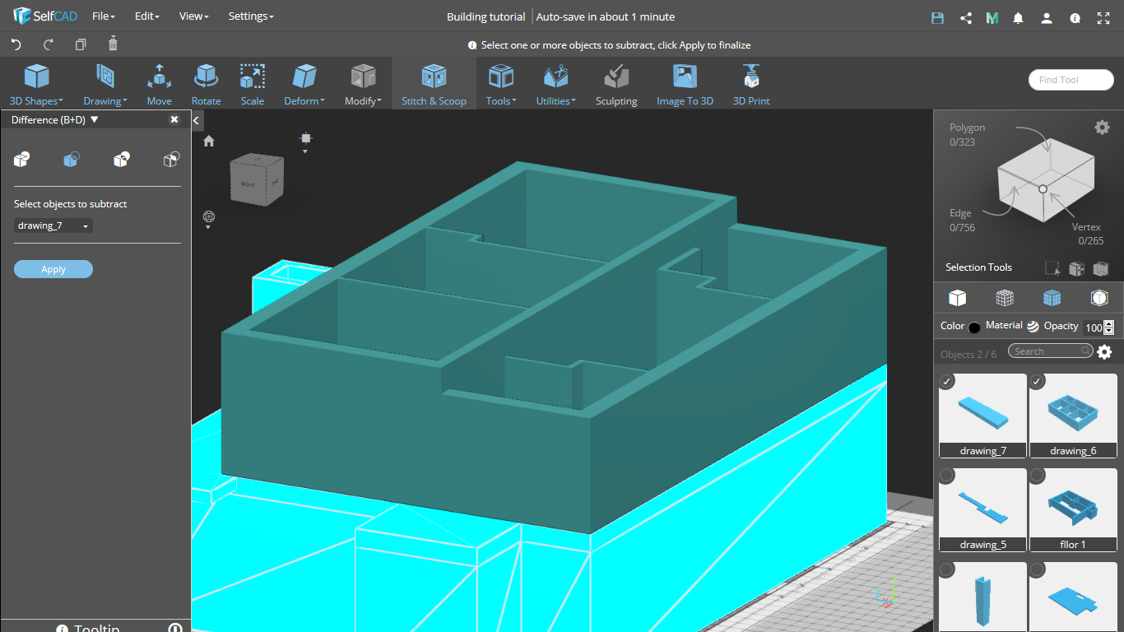The image size is (1124, 632).
Task: Open the Material selector
Action: (x=1033, y=326)
